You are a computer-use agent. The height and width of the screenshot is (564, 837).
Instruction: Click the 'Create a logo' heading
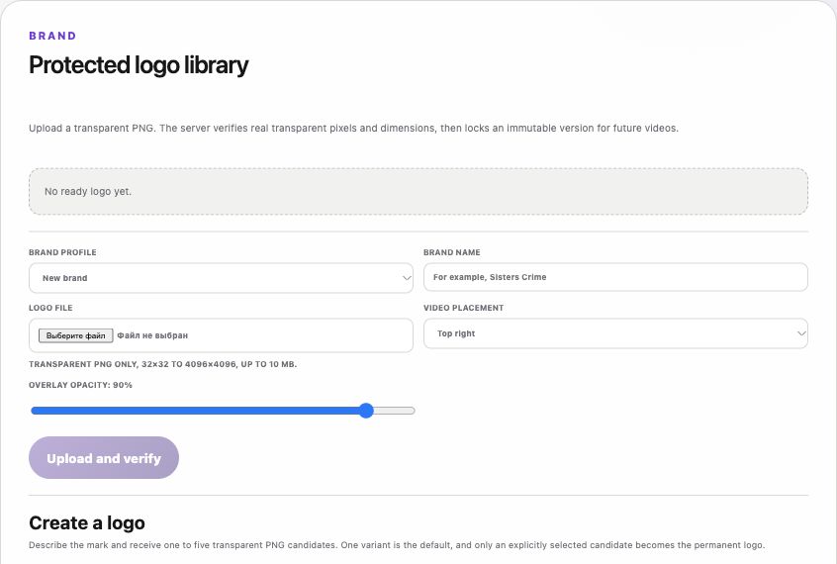[x=87, y=522]
